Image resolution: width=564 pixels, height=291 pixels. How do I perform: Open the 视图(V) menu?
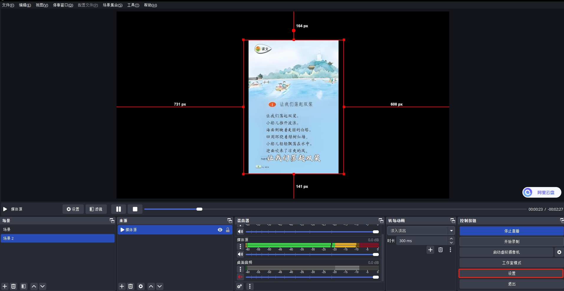pos(42,5)
